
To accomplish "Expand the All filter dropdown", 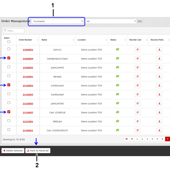I will [111, 21].
